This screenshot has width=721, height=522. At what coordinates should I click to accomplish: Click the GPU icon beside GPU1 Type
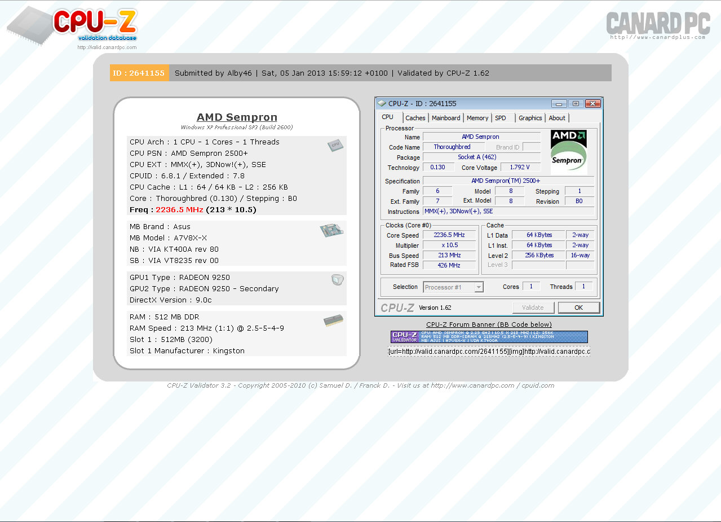(x=337, y=280)
